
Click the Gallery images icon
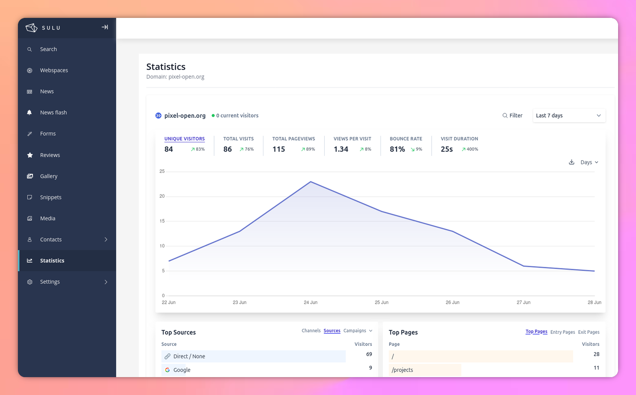coord(30,176)
